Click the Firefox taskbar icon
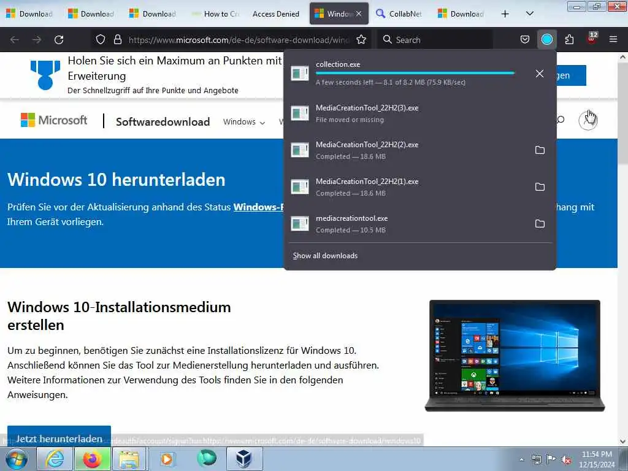 pyautogui.click(x=92, y=459)
